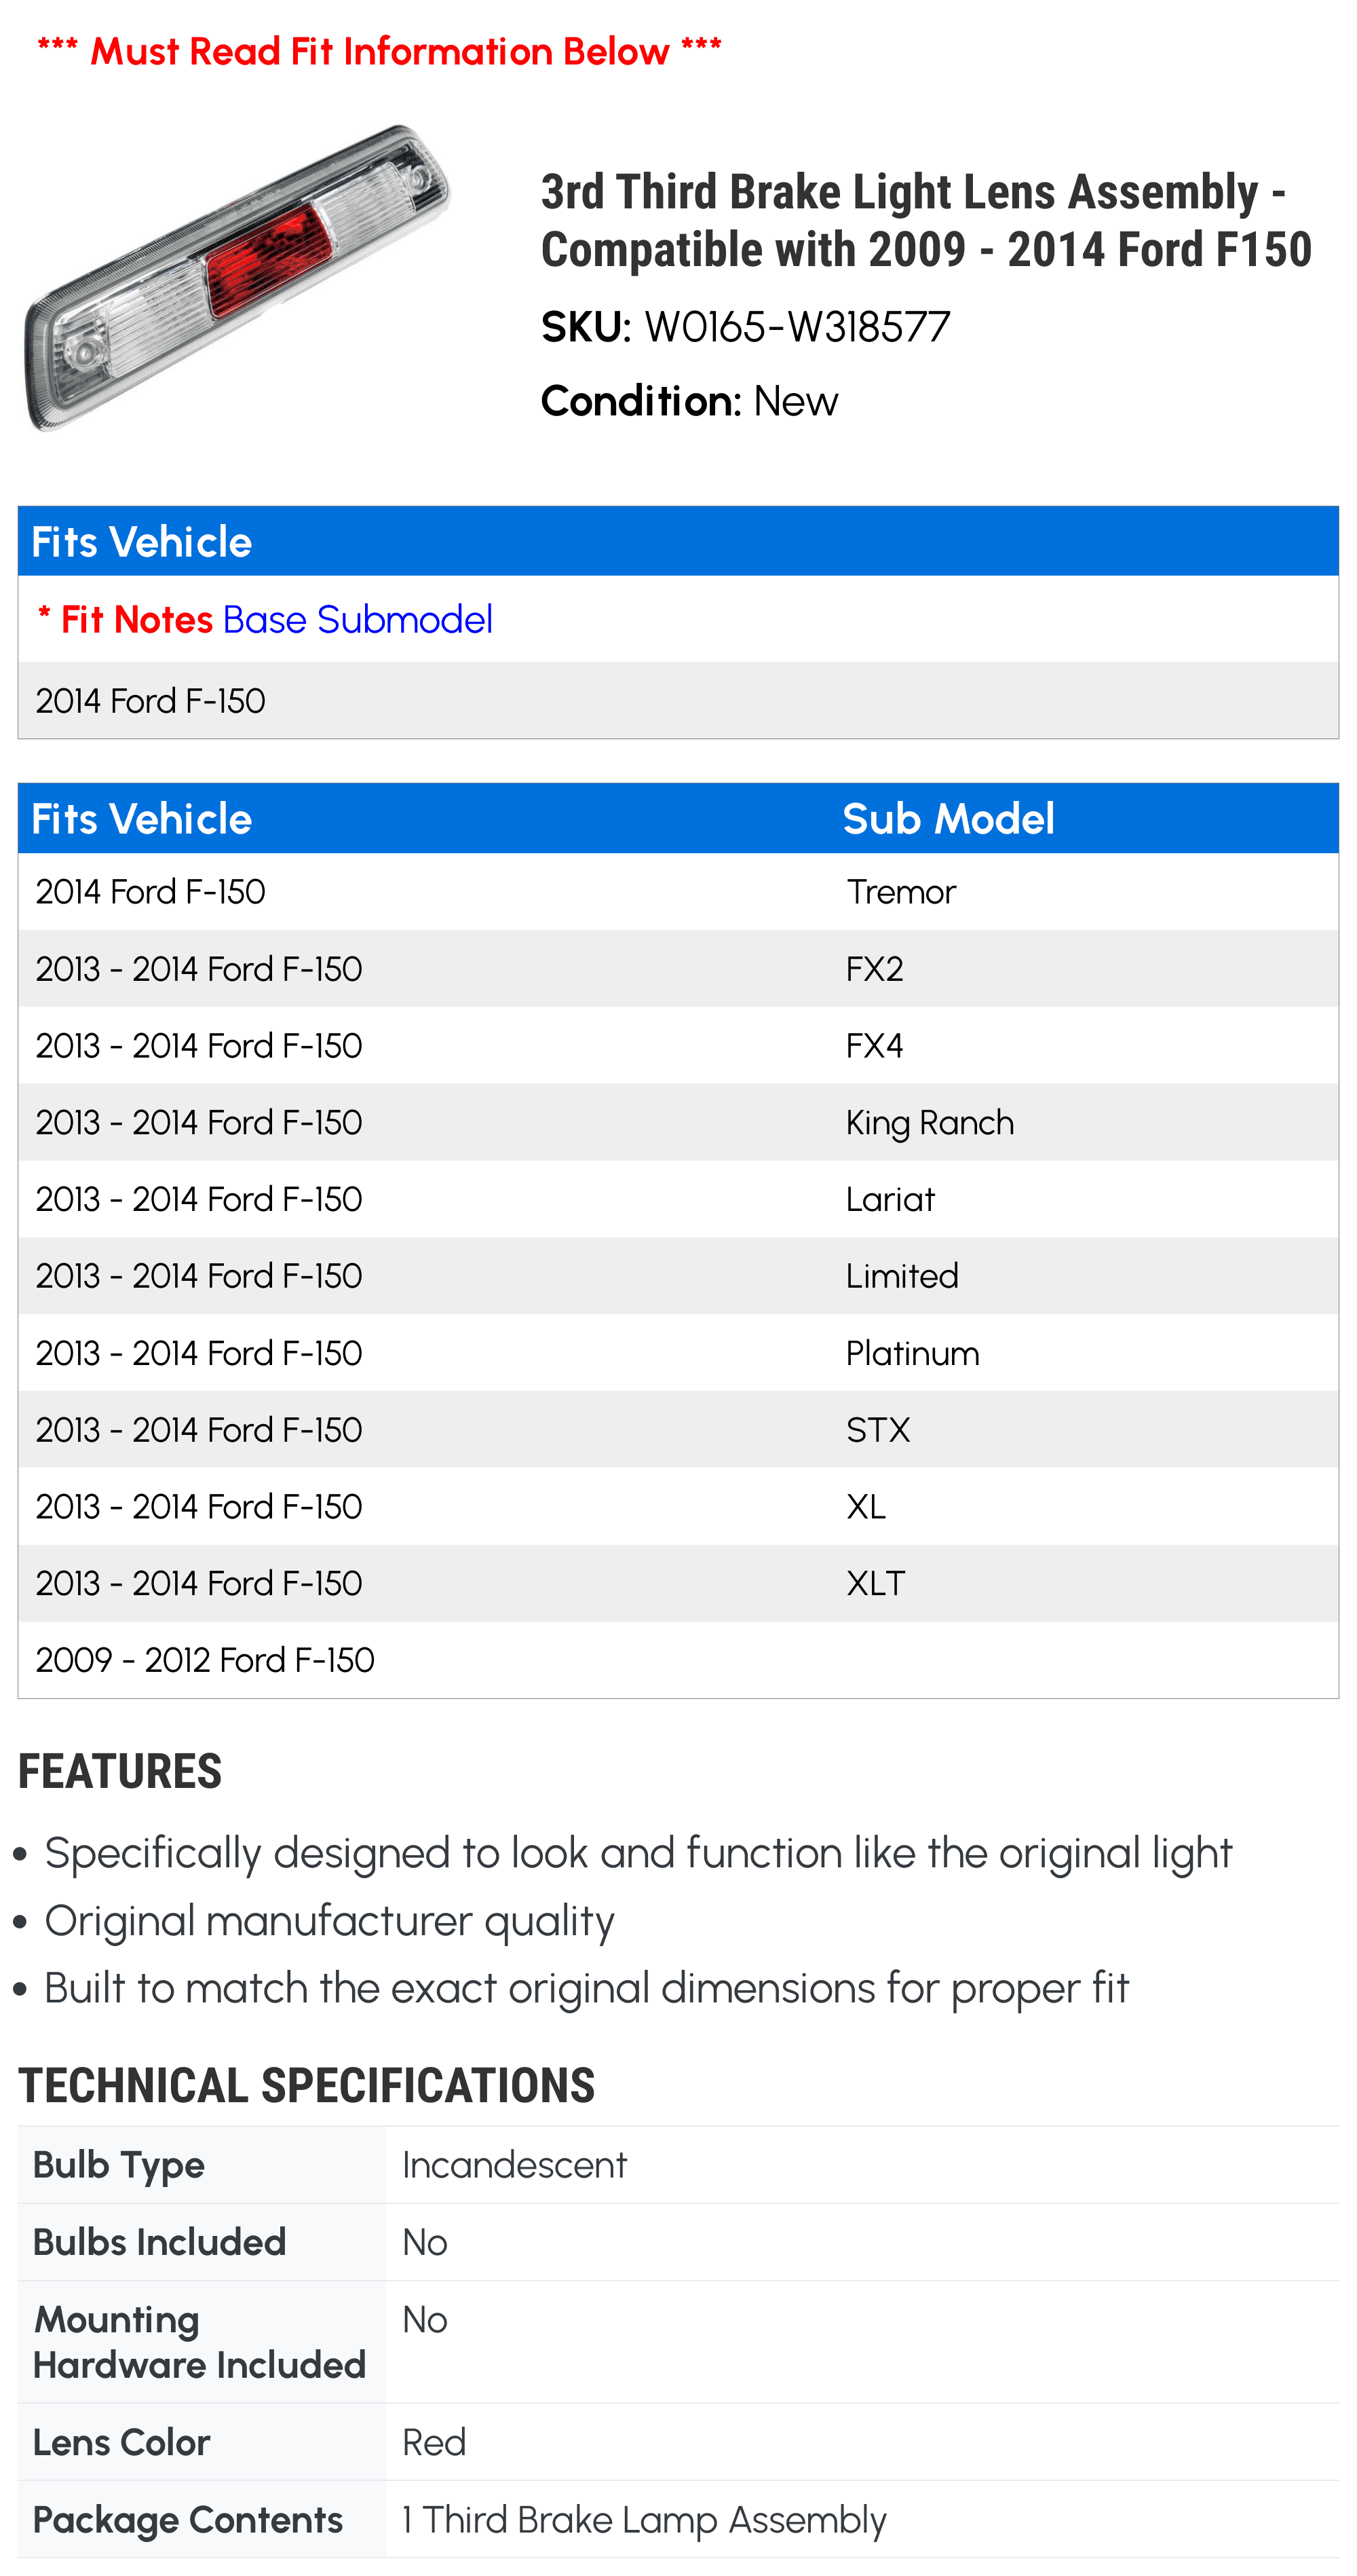Click the Must Read Fit Information warning
Screen dimensions: 1357x2576
coord(379,51)
